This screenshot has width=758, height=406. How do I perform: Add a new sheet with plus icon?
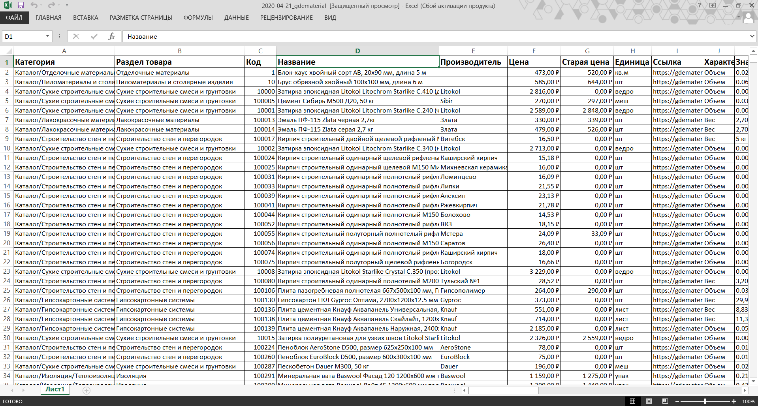pyautogui.click(x=87, y=391)
